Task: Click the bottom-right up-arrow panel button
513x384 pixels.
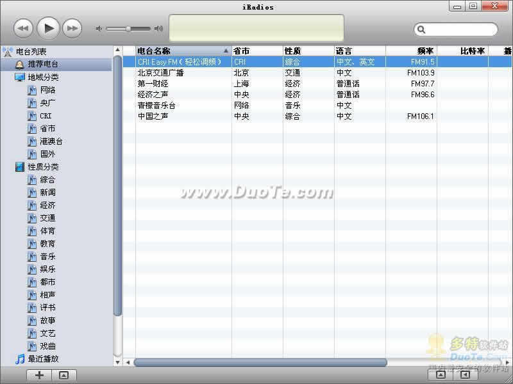Action: coord(441,374)
